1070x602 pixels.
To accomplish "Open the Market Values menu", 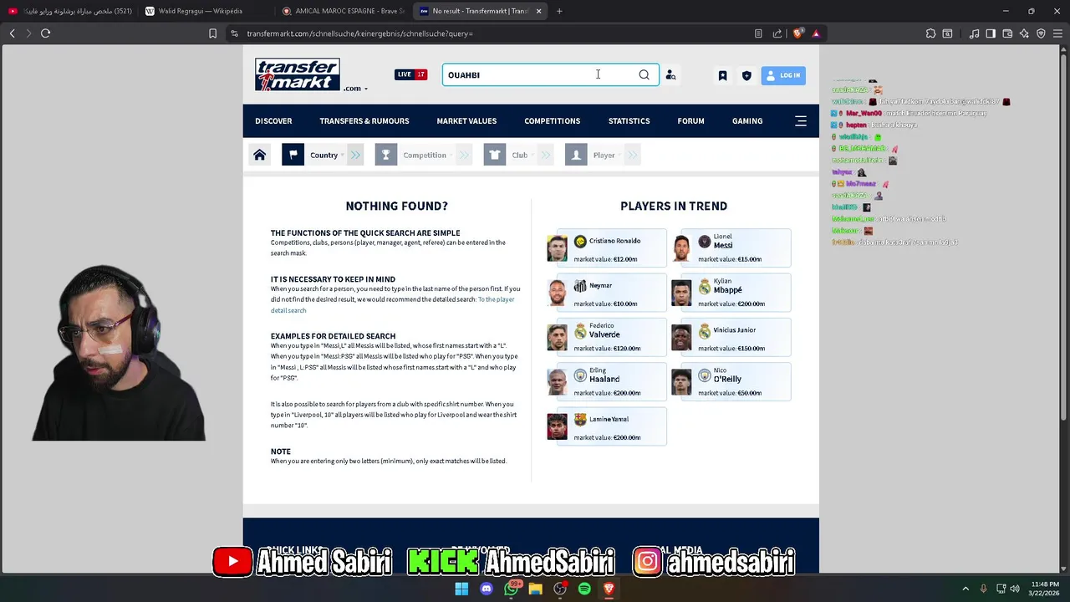I will (466, 121).
